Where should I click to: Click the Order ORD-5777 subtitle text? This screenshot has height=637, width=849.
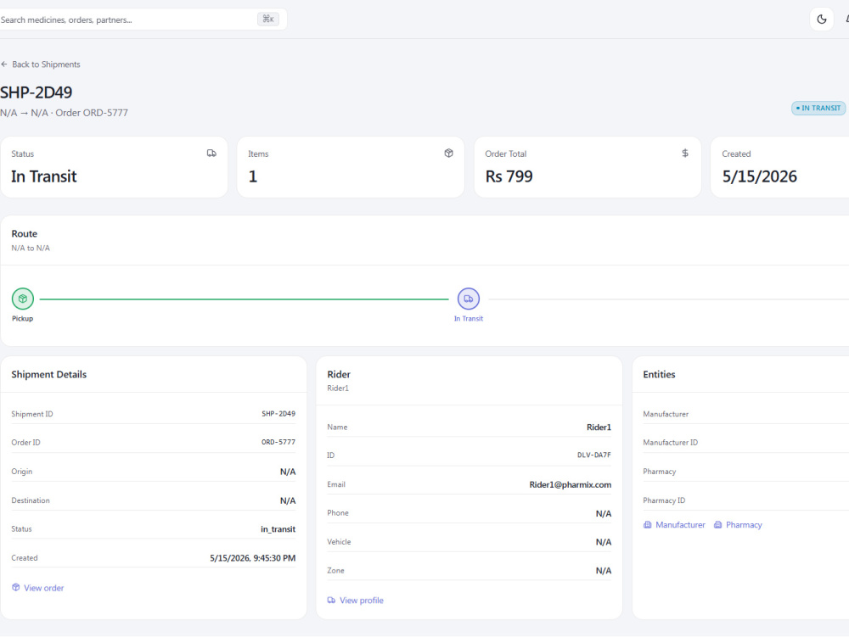[92, 113]
